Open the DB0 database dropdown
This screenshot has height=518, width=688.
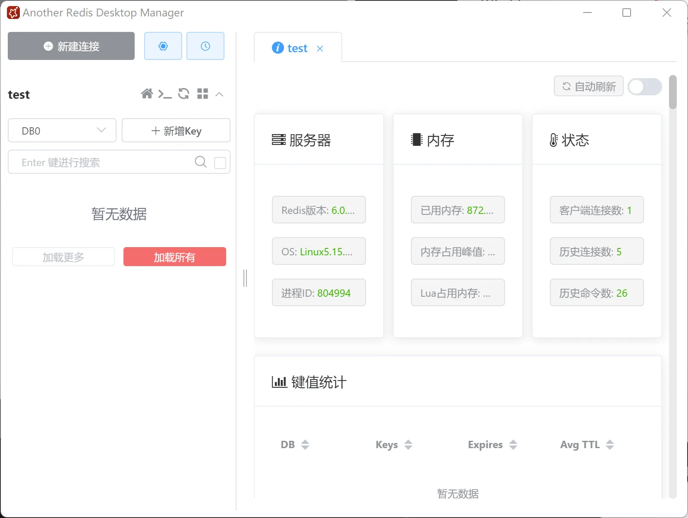[62, 131]
